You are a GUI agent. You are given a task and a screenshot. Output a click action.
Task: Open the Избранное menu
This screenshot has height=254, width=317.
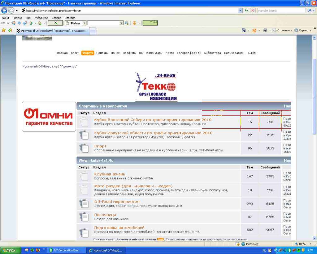pos(41,18)
